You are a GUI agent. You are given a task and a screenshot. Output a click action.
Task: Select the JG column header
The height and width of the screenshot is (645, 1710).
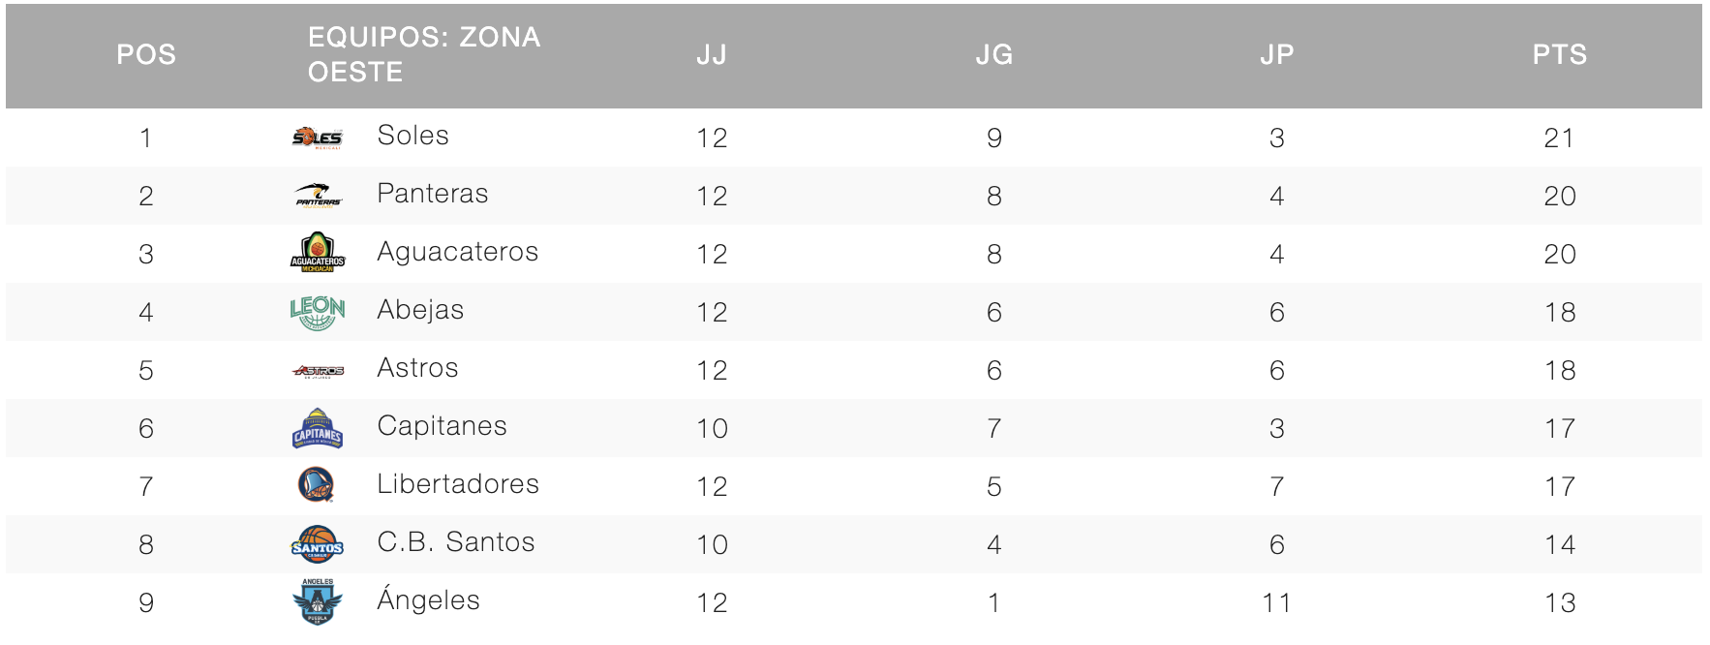994,54
